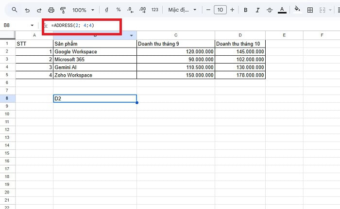The image size is (340, 209).
Task: Click the select-all corner box
Action: click(8, 35)
